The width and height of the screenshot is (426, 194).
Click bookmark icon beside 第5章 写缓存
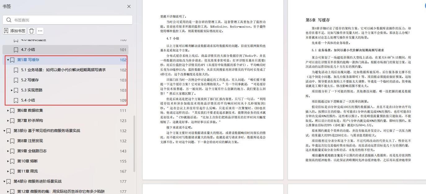pyautogui.click(x=12, y=60)
